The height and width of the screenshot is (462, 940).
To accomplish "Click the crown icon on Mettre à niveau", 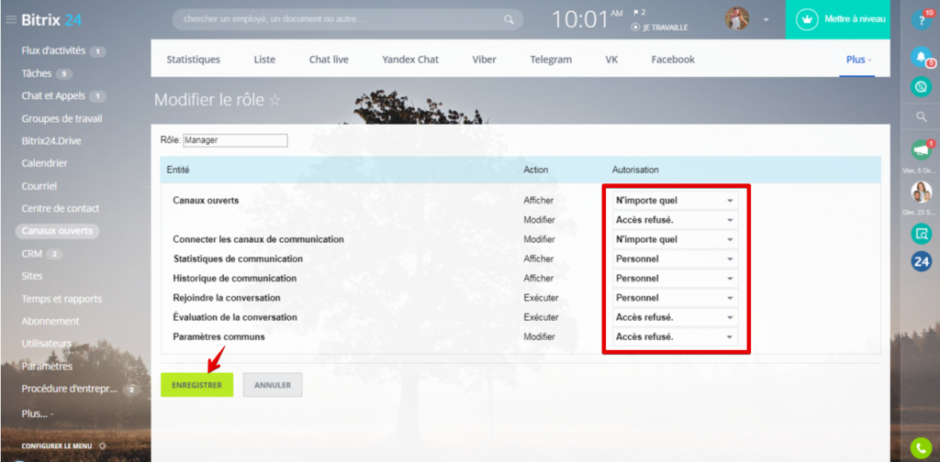I will [x=808, y=20].
